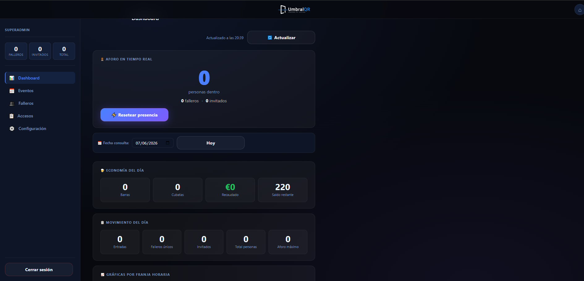584x281 pixels.
Task: Click the lightning icon on Resetear presencia
Action: click(114, 115)
